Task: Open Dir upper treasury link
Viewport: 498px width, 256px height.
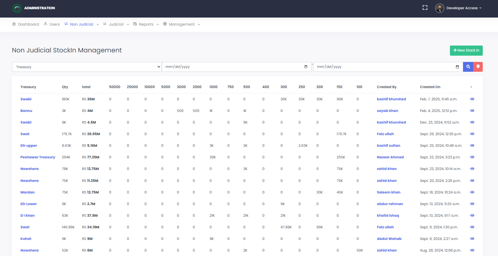Action: [x=29, y=146]
